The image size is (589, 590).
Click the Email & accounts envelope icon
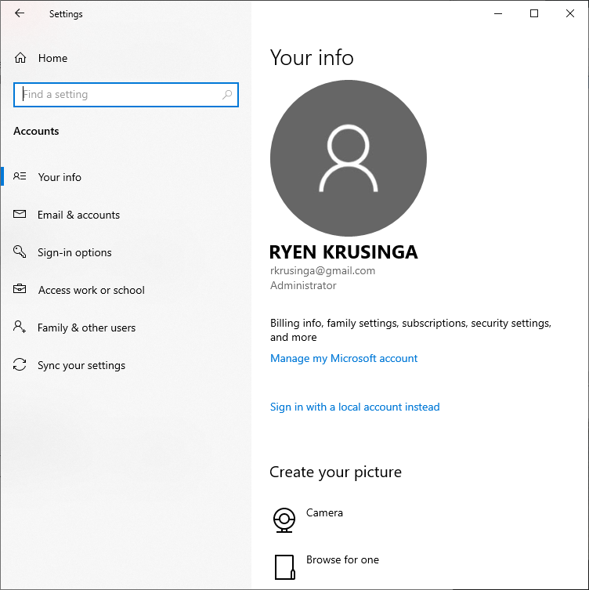click(x=20, y=214)
